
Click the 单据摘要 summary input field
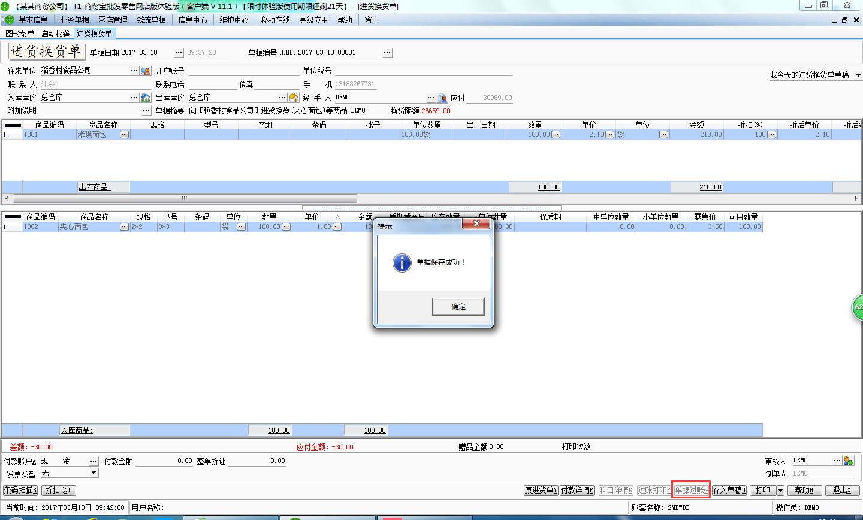pos(286,111)
